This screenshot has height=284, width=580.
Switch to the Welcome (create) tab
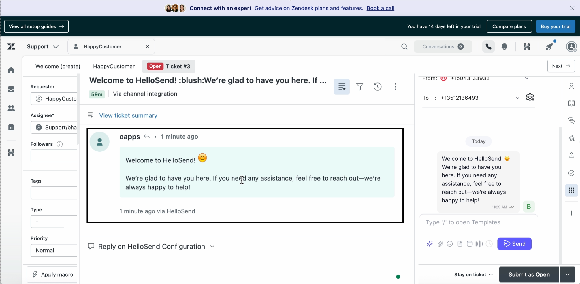click(58, 66)
